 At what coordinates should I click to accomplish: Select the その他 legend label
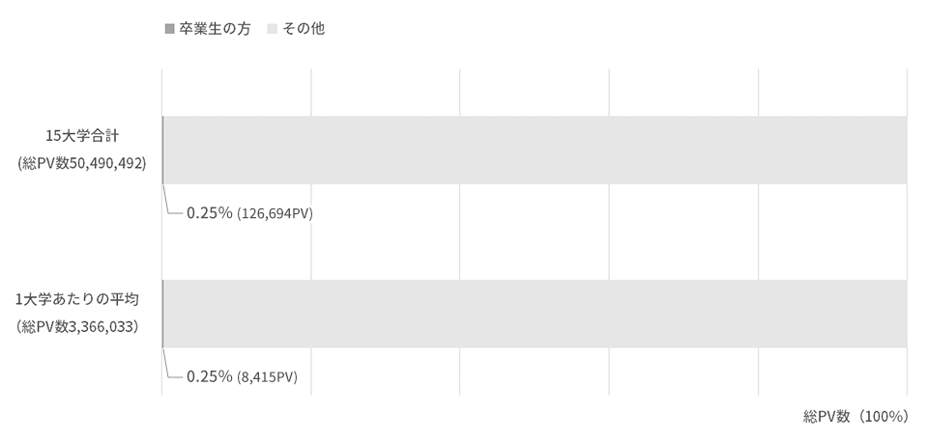click(303, 28)
